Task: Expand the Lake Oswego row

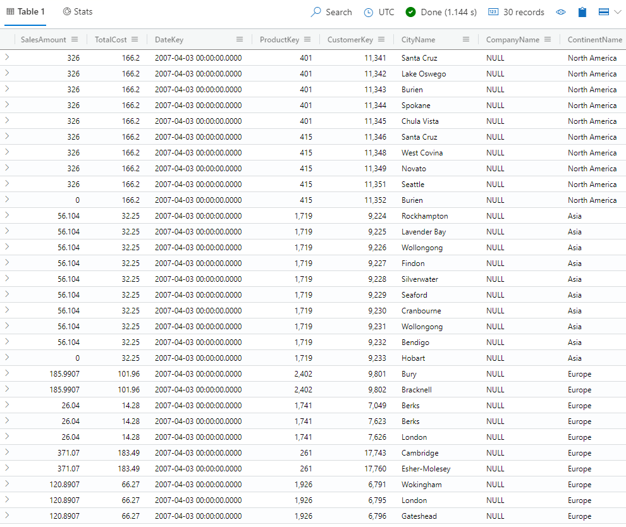Action: pyautogui.click(x=7, y=73)
